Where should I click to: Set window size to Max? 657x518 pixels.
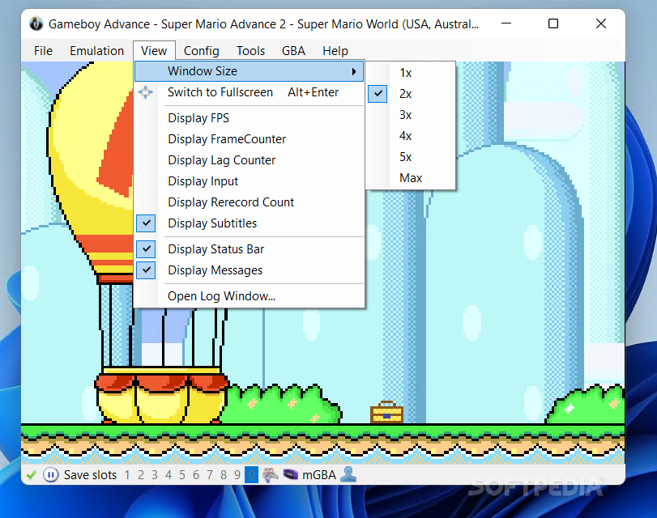point(411,178)
